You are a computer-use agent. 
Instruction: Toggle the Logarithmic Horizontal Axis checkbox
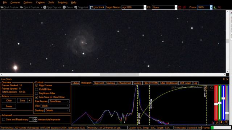[x=173, y=87]
